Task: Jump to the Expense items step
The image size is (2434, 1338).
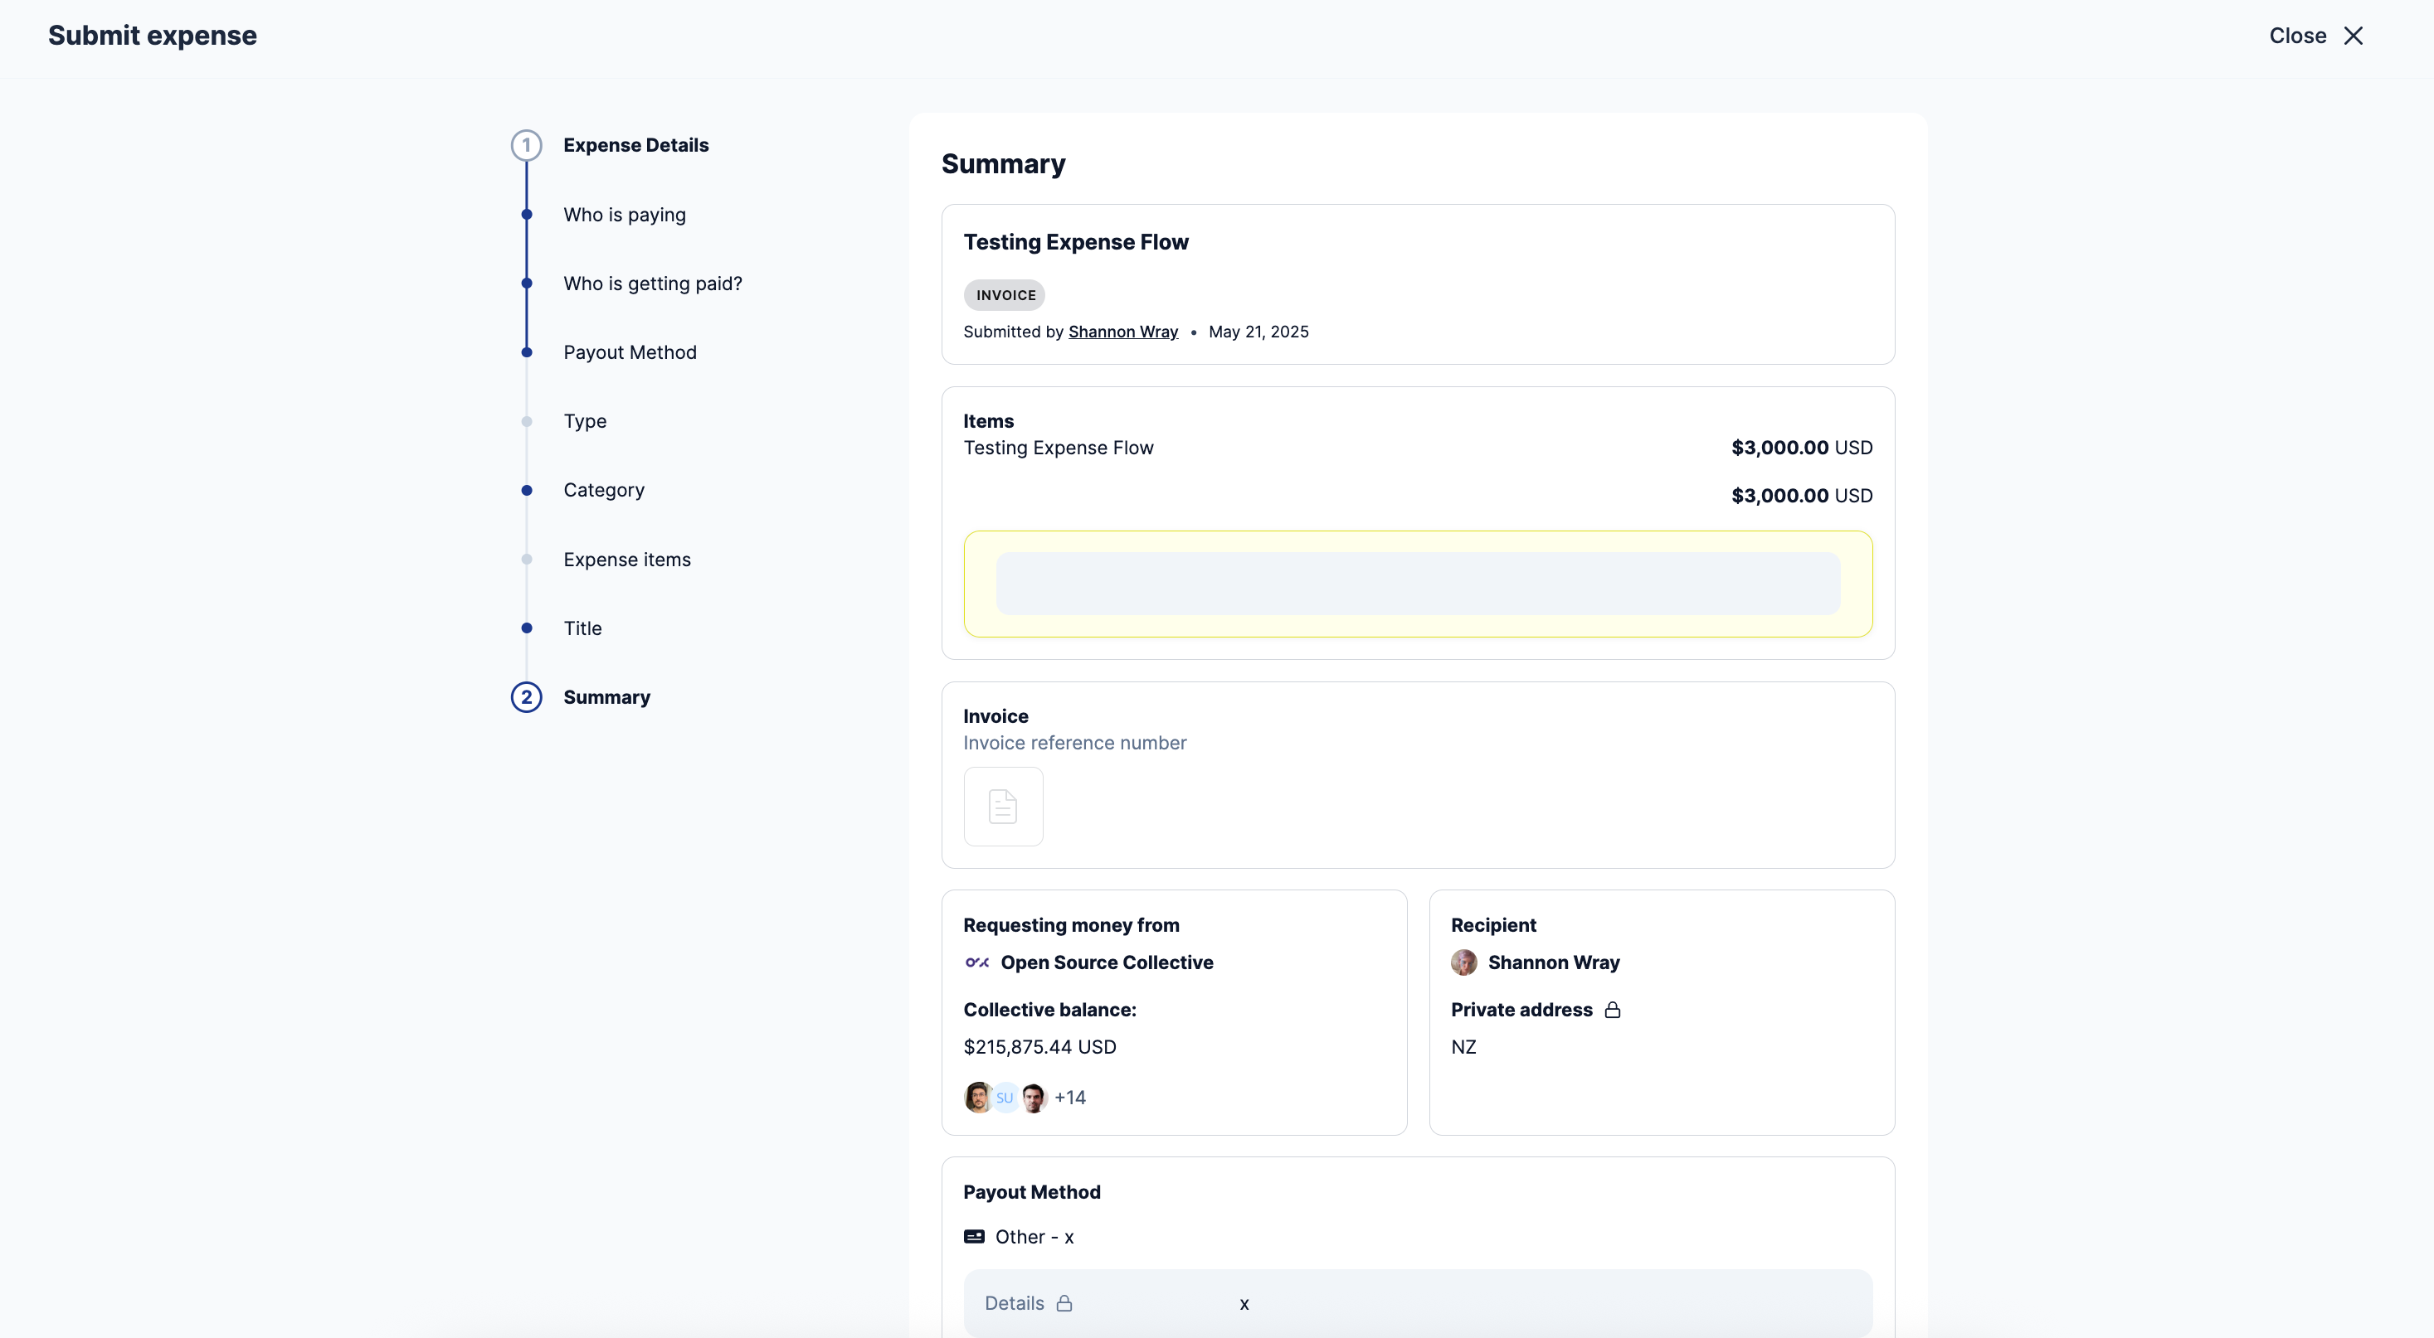Action: (627, 559)
